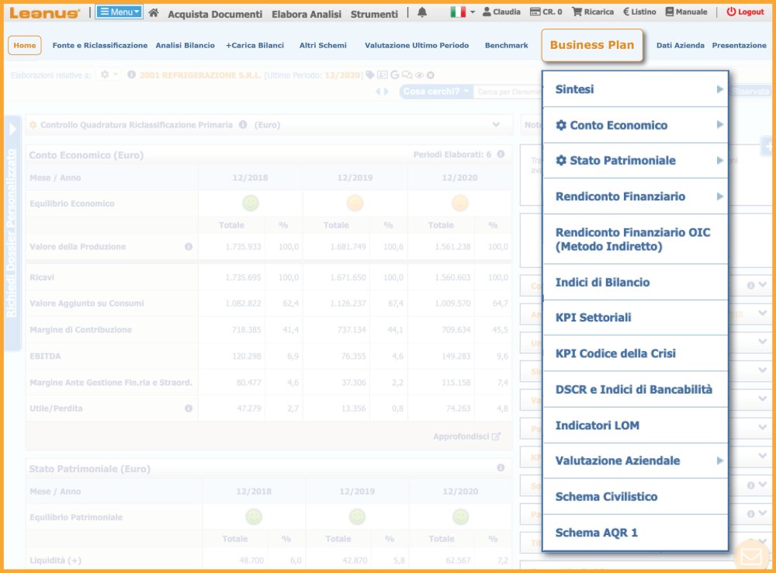Open the Italian flag language selector
Screen dimensions: 776x573
tap(462, 12)
